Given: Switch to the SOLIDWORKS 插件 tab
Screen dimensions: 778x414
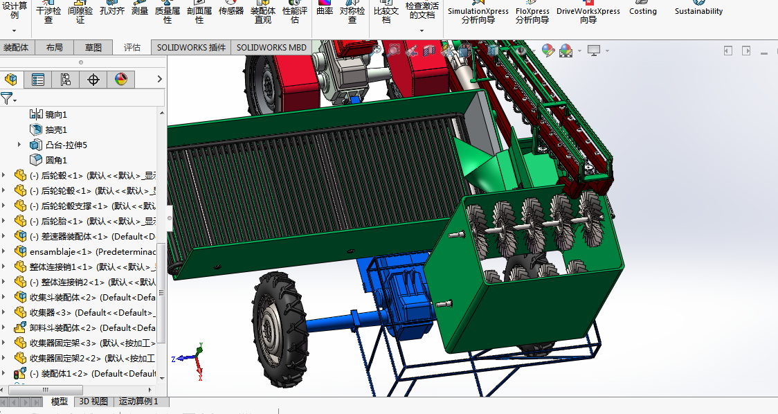Looking at the screenshot, I should click(x=191, y=47).
